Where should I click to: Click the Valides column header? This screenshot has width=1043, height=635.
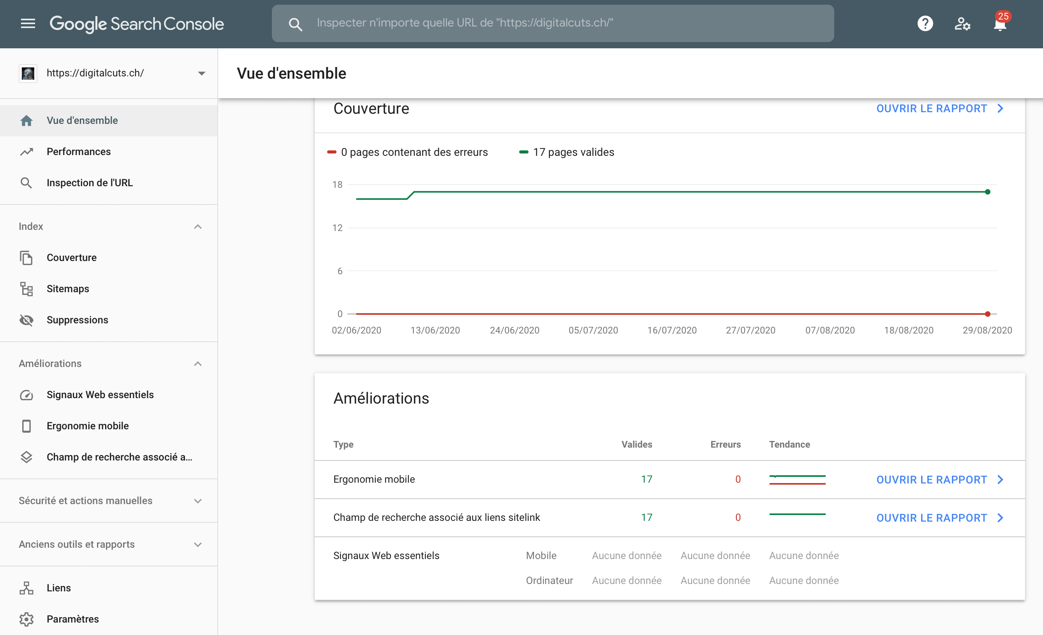637,445
